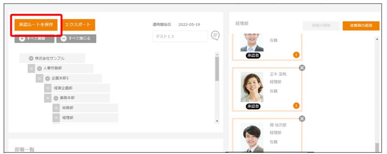Collapse the 業務本部 tree node
The image size is (387, 154).
(x=56, y=98)
